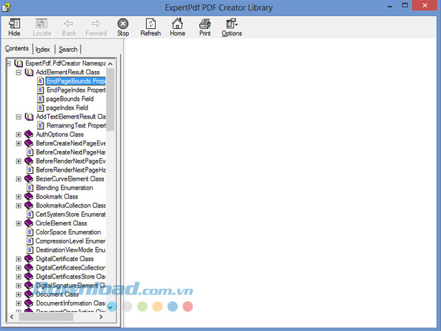Select the CircleElement Class entry

coord(61,223)
